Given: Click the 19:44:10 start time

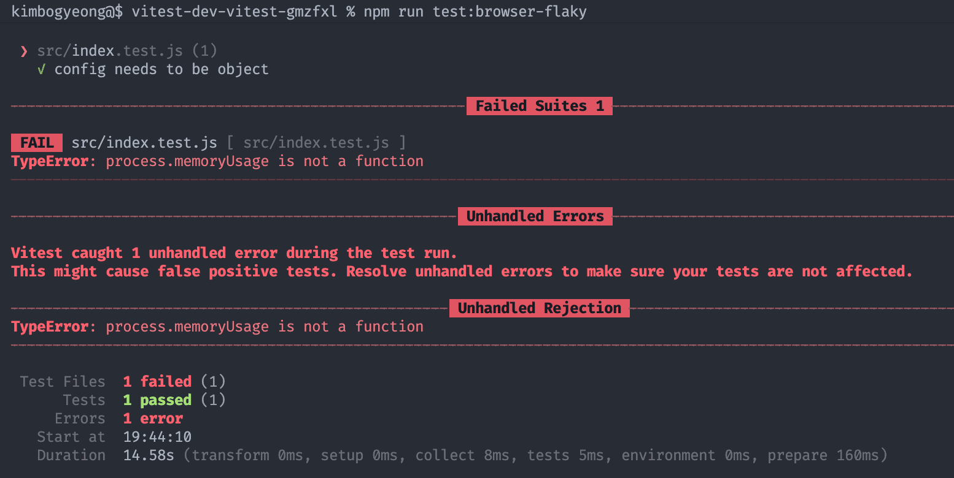Looking at the screenshot, I should pos(157,437).
